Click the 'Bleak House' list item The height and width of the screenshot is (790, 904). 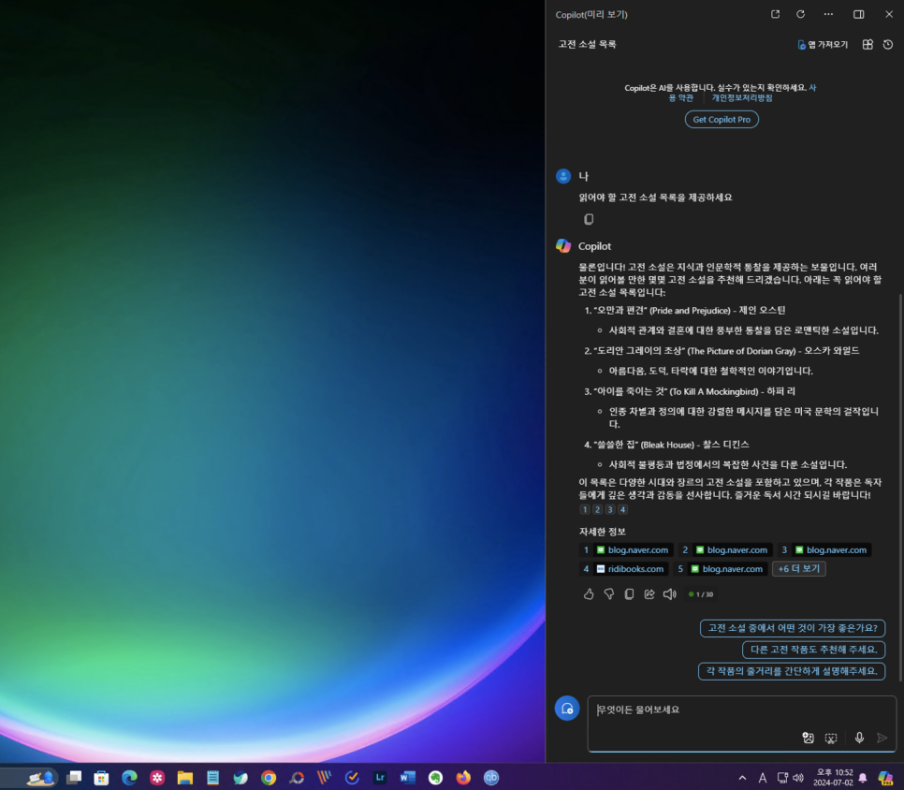666,445
